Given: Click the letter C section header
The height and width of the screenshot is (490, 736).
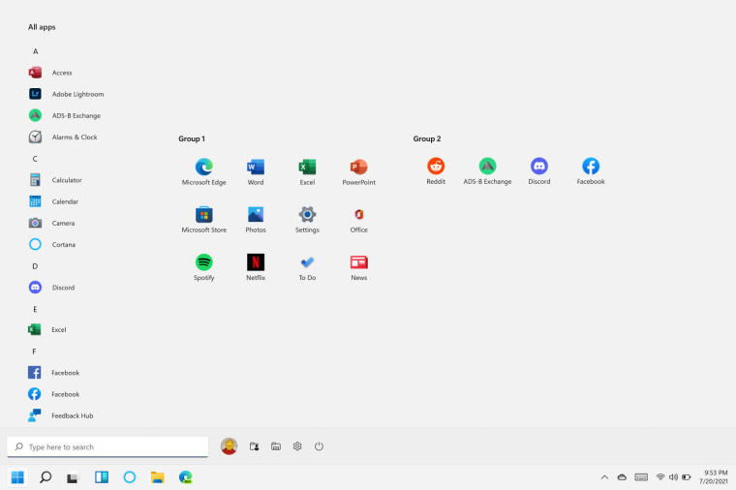Looking at the screenshot, I should [35, 159].
